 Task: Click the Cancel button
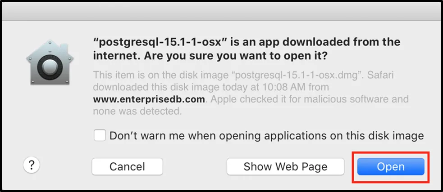pos(127,167)
